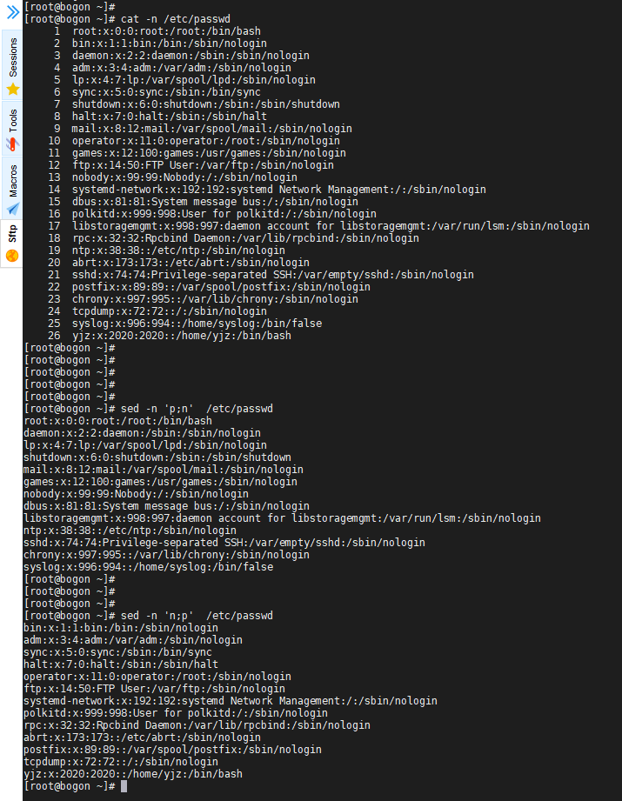Open the Macros sidebar tab

point(12,189)
